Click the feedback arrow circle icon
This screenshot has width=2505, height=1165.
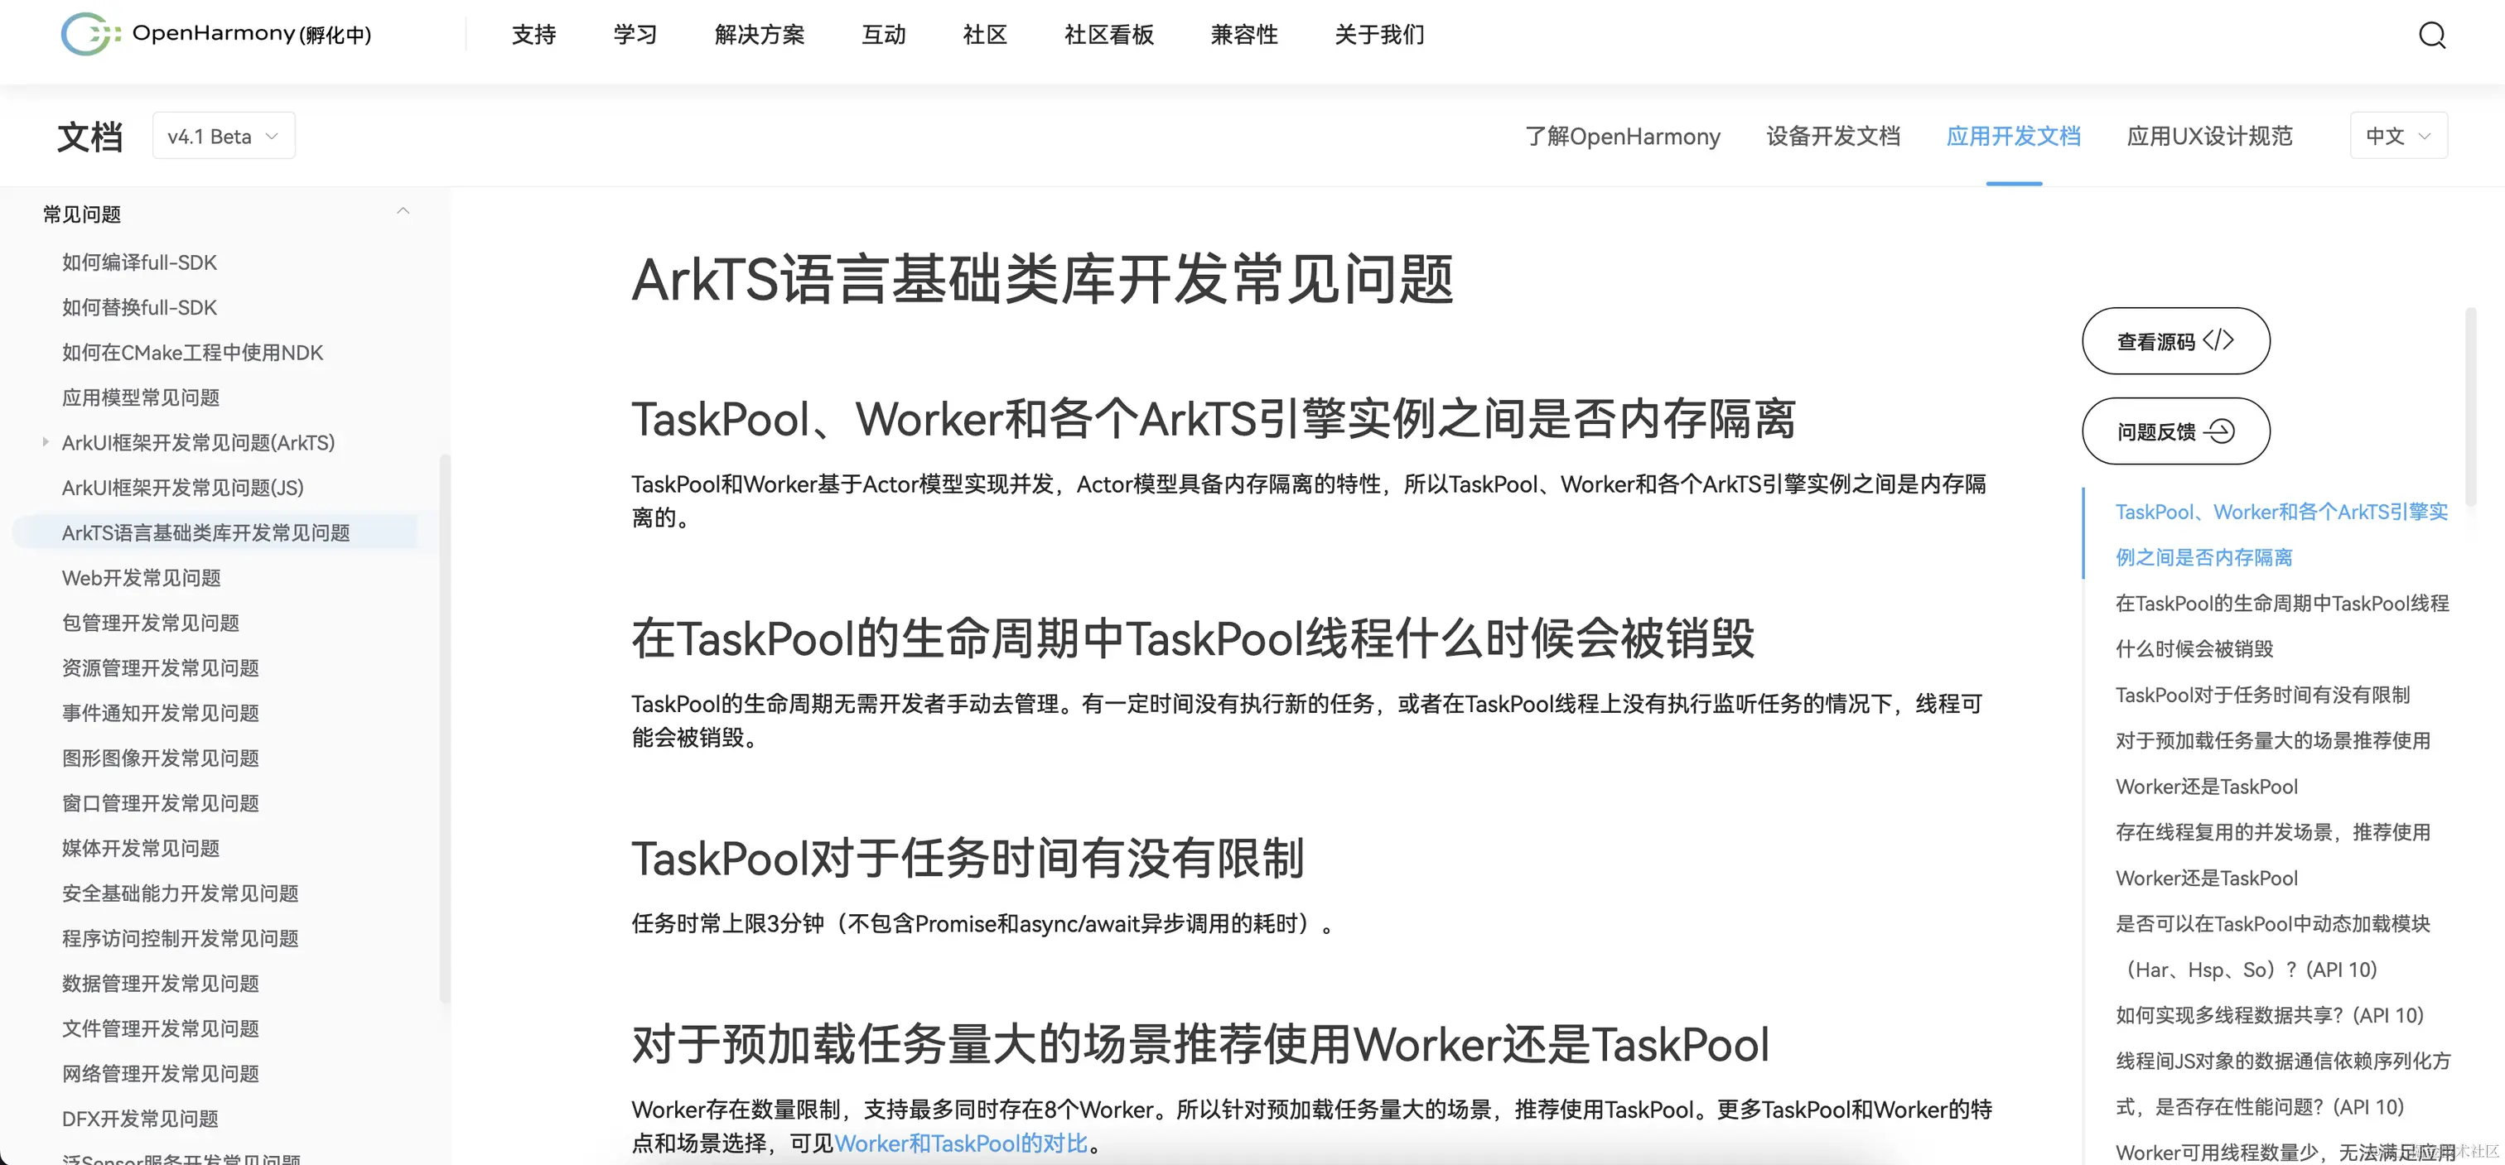(x=2220, y=431)
